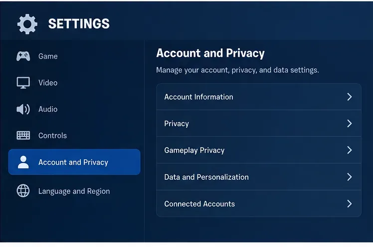Expand the Privacy row chevron
Screen dimensions: 373x247
[349, 123]
